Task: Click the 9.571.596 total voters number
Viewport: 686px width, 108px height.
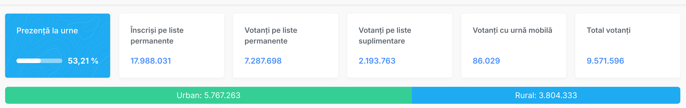Action: [x=605, y=61]
